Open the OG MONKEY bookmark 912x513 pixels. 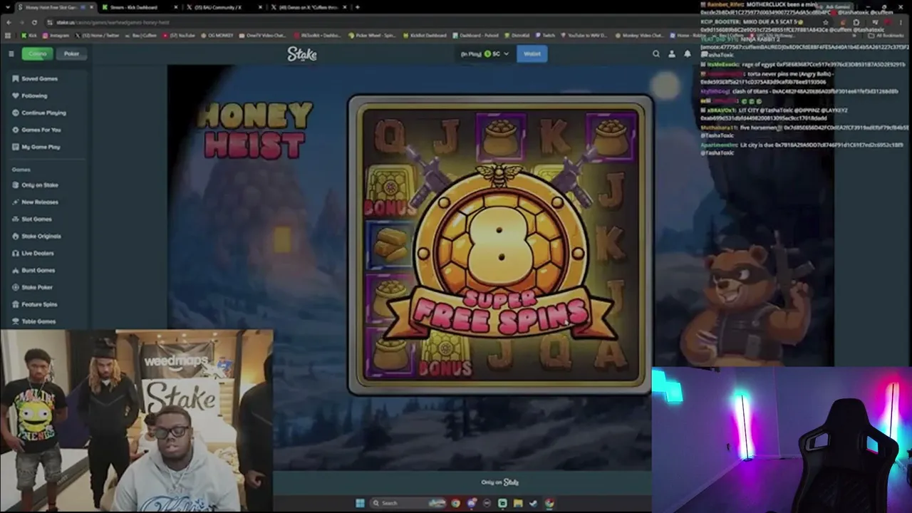217,35
